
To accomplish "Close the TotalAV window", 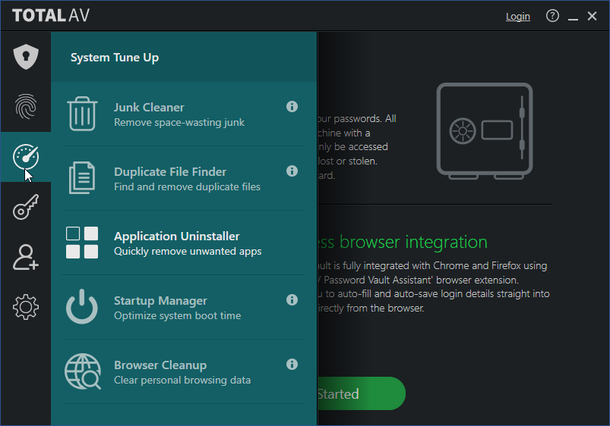I will coord(592,16).
